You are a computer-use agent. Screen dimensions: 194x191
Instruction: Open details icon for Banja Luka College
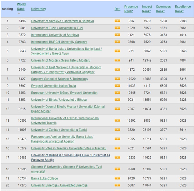(x=117, y=178)
